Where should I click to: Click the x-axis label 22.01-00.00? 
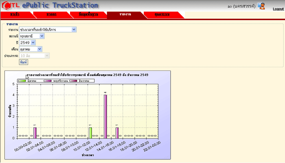152,146
